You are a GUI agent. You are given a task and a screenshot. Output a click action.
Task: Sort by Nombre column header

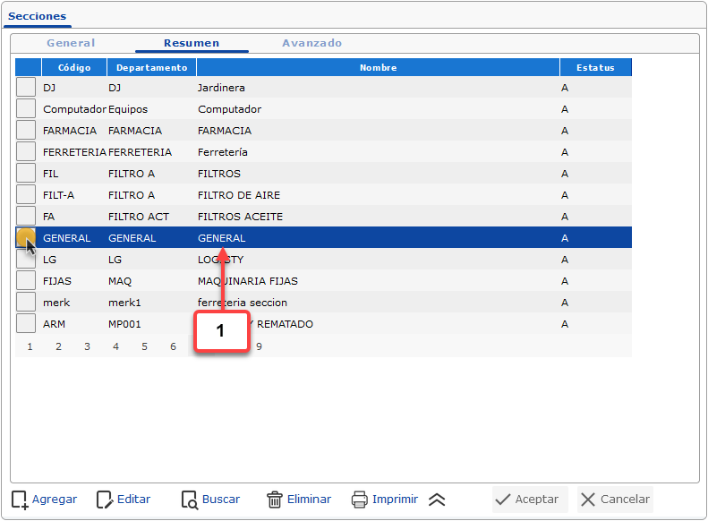tap(378, 67)
